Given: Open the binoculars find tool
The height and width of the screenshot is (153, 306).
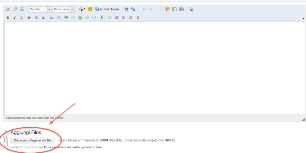Looking at the screenshot, I should click(126, 9).
